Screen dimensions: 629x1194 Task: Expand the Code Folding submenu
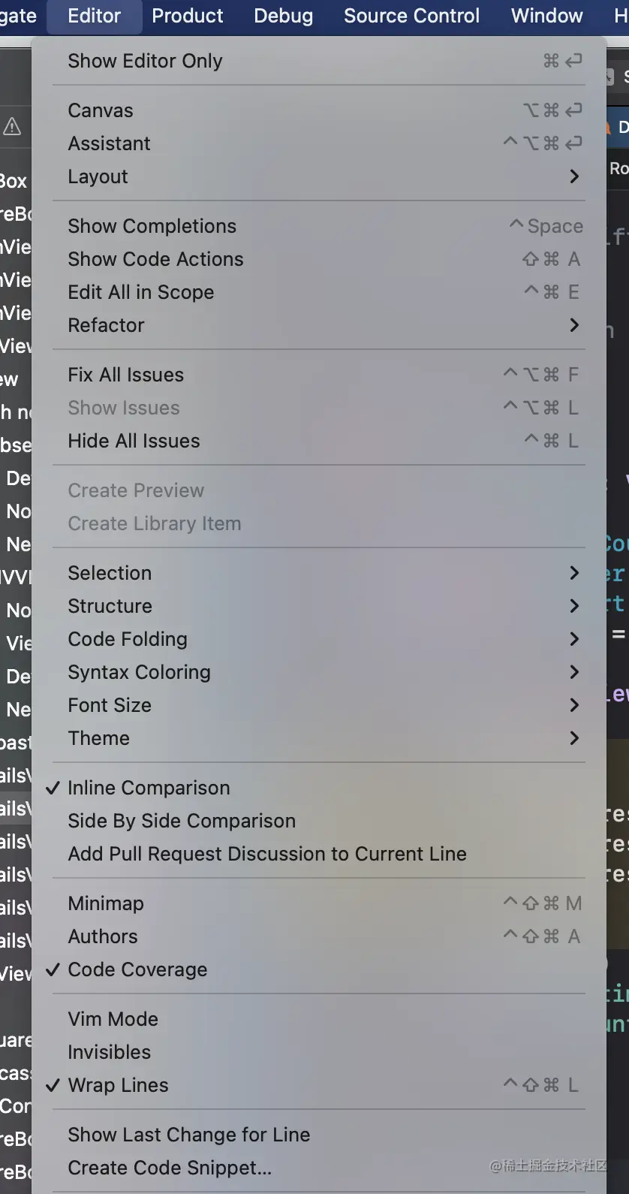(128, 639)
